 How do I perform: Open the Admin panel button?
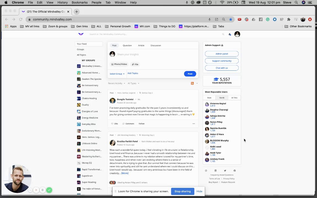coord(222,54)
